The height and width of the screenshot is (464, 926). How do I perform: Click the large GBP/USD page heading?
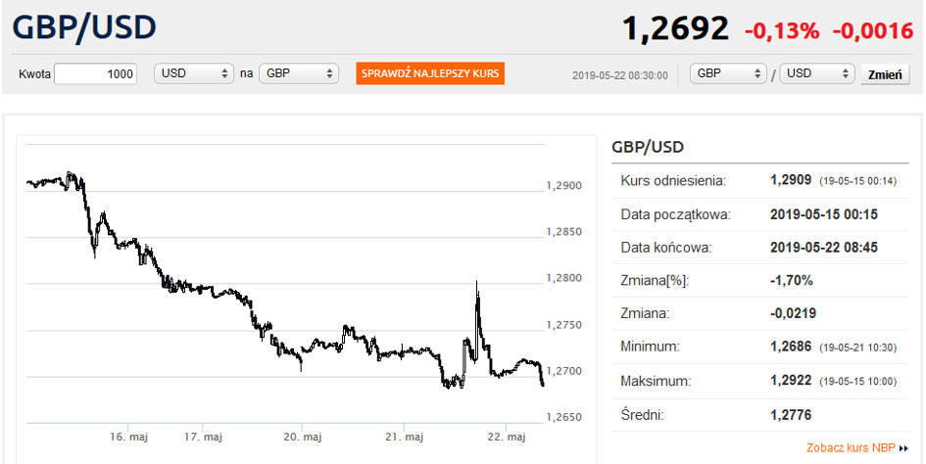[84, 27]
